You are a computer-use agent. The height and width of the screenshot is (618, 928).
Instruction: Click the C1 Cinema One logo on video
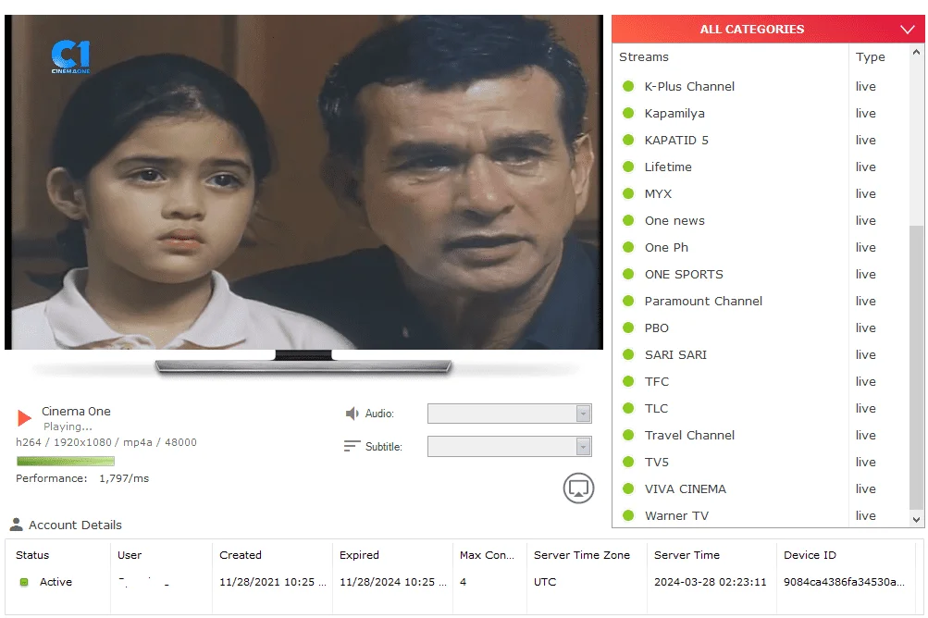70,56
